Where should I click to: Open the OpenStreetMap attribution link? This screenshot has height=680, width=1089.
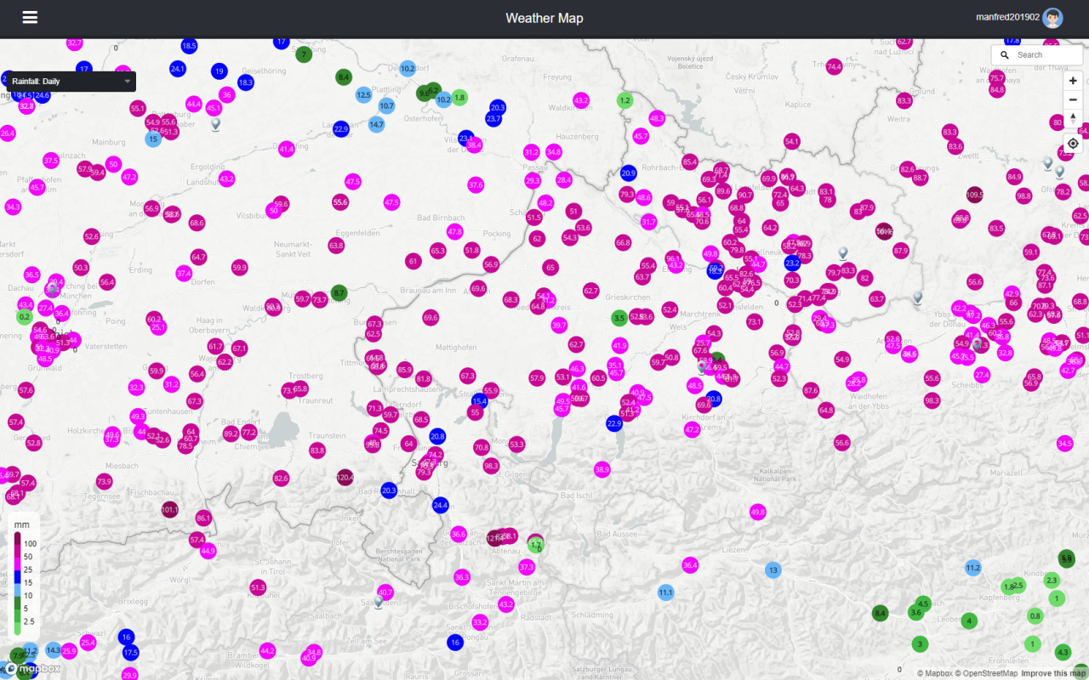pyautogui.click(x=987, y=673)
